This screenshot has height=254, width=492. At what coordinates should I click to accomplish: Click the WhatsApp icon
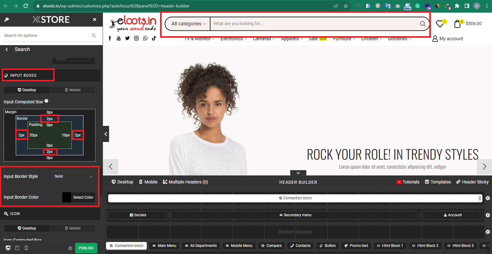pyautogui.click(x=145, y=38)
